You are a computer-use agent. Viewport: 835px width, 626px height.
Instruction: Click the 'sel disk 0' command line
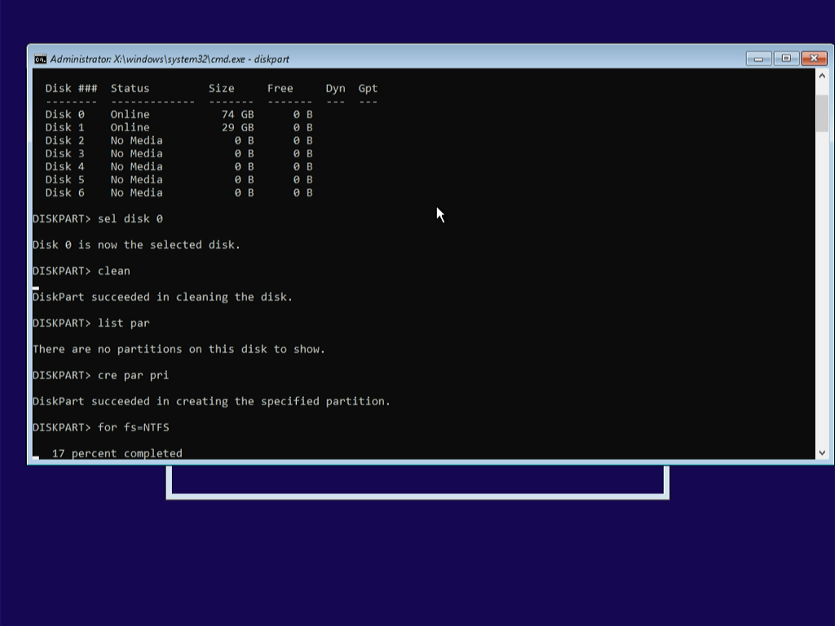(x=98, y=218)
